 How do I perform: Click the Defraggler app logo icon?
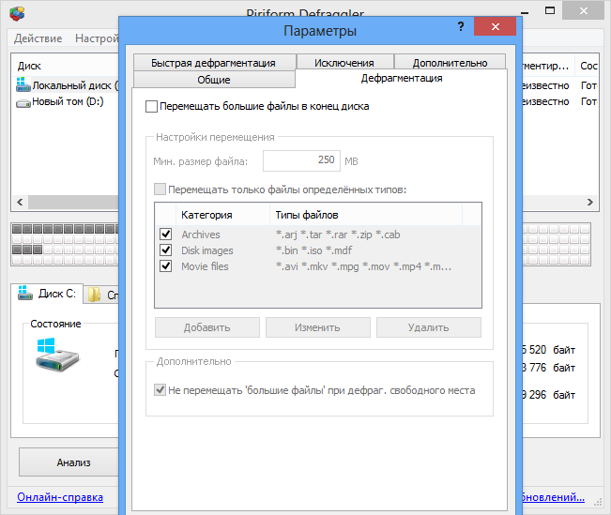pos(17,14)
